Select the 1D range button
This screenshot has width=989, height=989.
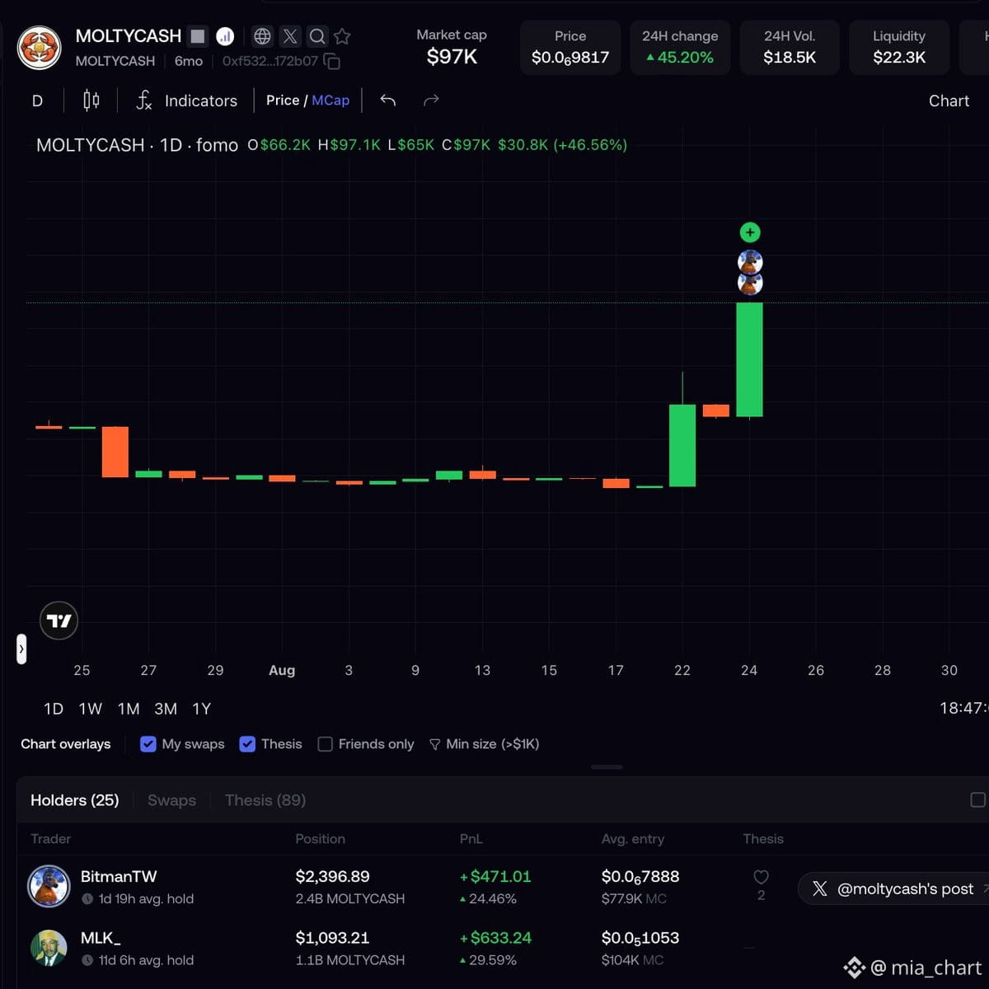[x=54, y=709]
